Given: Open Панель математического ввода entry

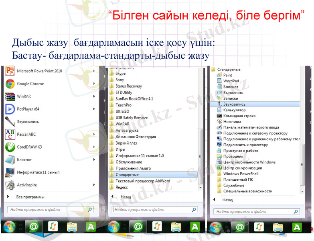Looking at the screenshot, I should tap(251, 127).
